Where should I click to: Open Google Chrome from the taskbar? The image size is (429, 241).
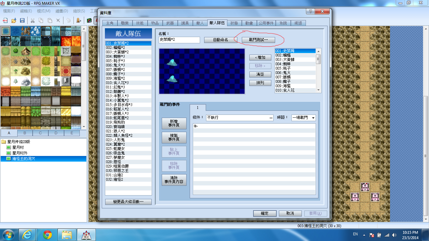tap(47, 234)
